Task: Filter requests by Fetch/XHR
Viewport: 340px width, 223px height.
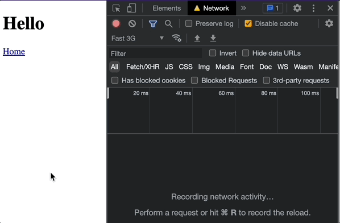Action: [143, 67]
